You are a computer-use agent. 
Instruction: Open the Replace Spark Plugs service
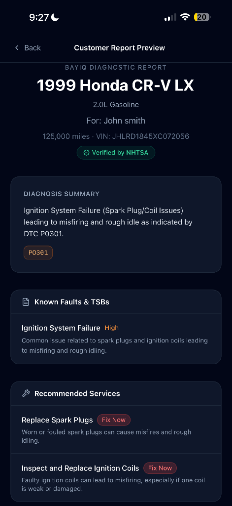tap(116, 429)
